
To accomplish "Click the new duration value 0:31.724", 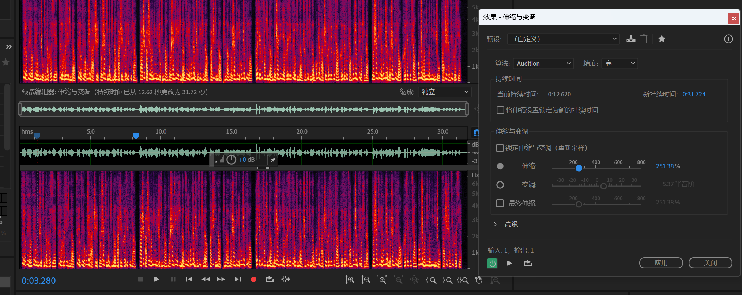I will 694,94.
